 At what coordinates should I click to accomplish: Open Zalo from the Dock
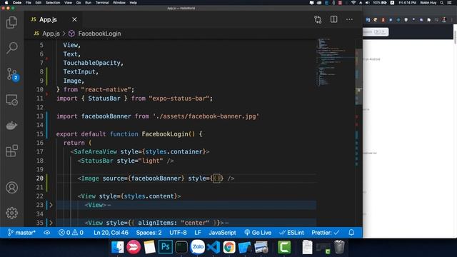point(198,247)
